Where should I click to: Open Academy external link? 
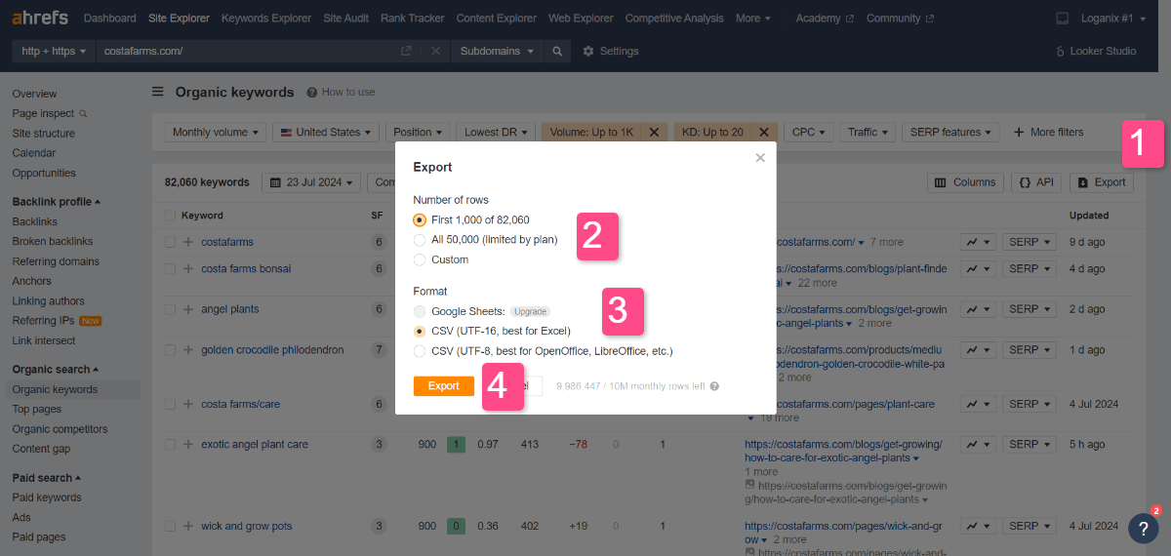point(825,18)
